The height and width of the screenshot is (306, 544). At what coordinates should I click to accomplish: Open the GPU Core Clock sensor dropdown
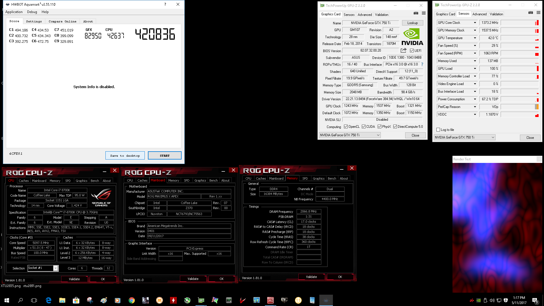475,23
